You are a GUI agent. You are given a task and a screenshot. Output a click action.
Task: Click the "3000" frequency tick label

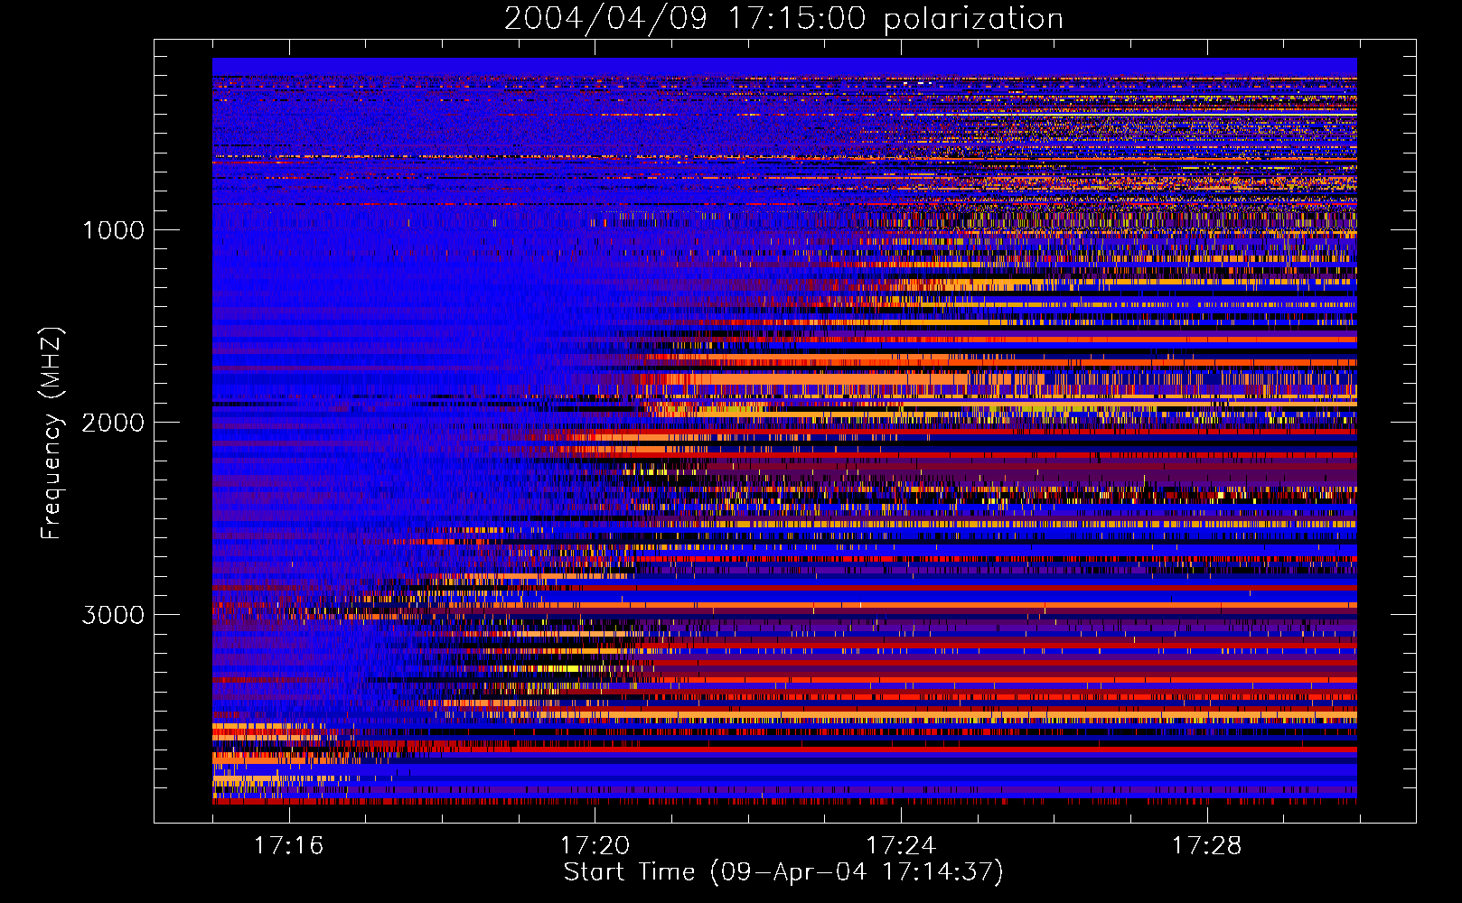click(x=113, y=615)
